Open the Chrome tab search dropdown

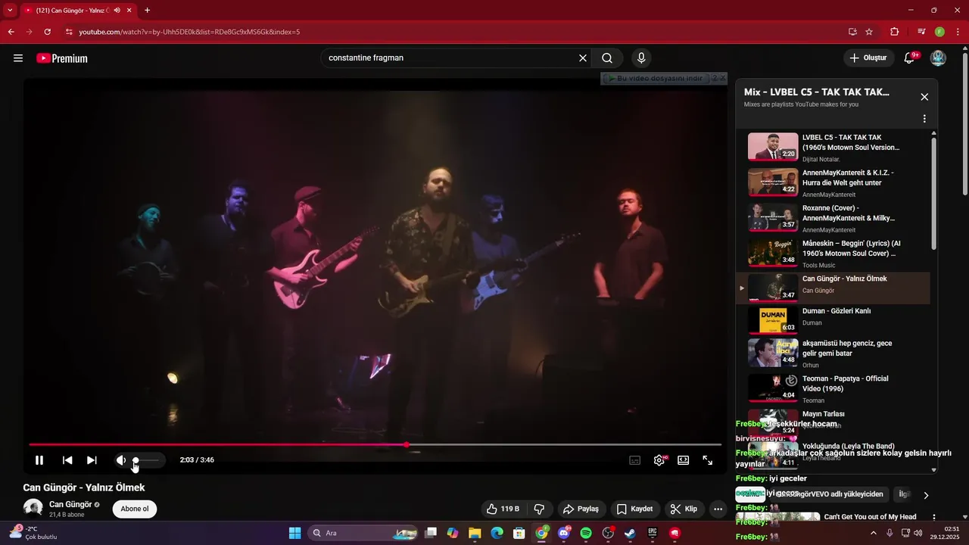pos(10,11)
